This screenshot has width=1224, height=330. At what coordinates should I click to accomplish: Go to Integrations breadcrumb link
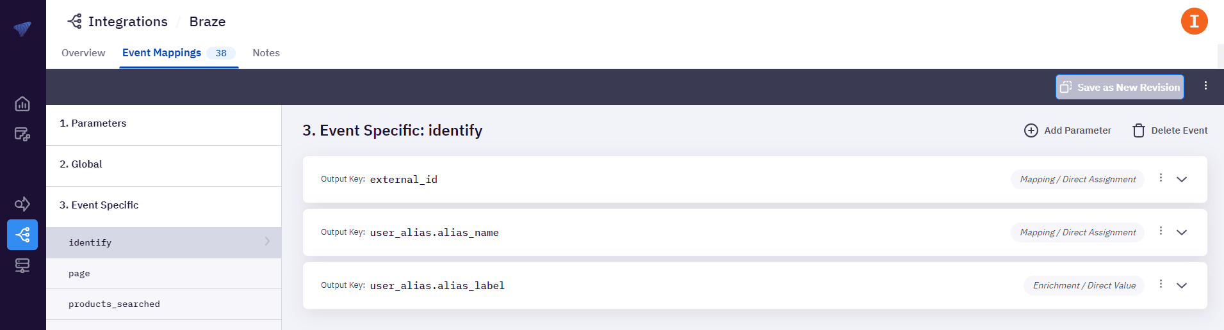point(127,22)
